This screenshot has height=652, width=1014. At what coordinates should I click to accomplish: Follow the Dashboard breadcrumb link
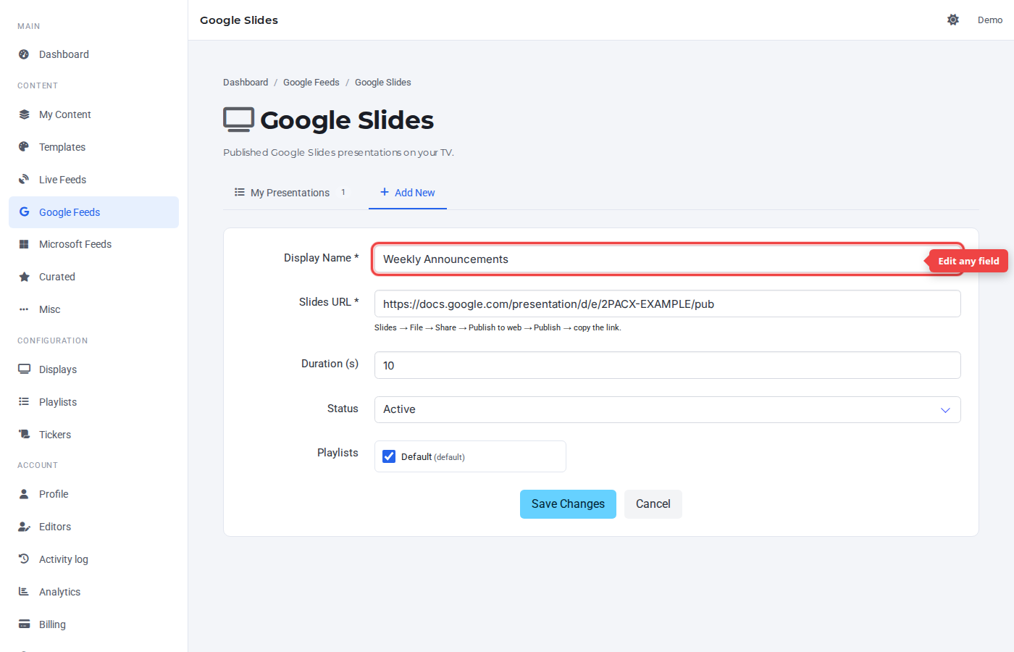[x=246, y=83]
